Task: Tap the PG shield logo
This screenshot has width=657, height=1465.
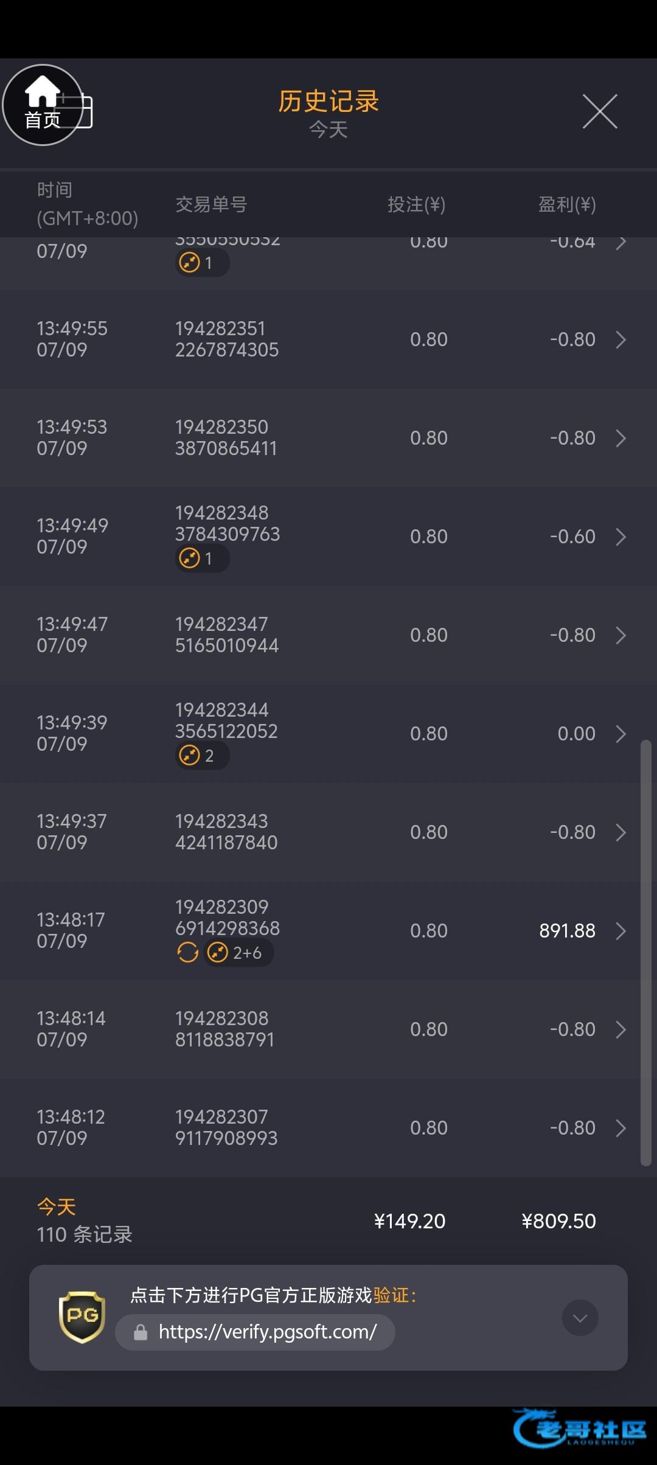Action: pos(82,1317)
